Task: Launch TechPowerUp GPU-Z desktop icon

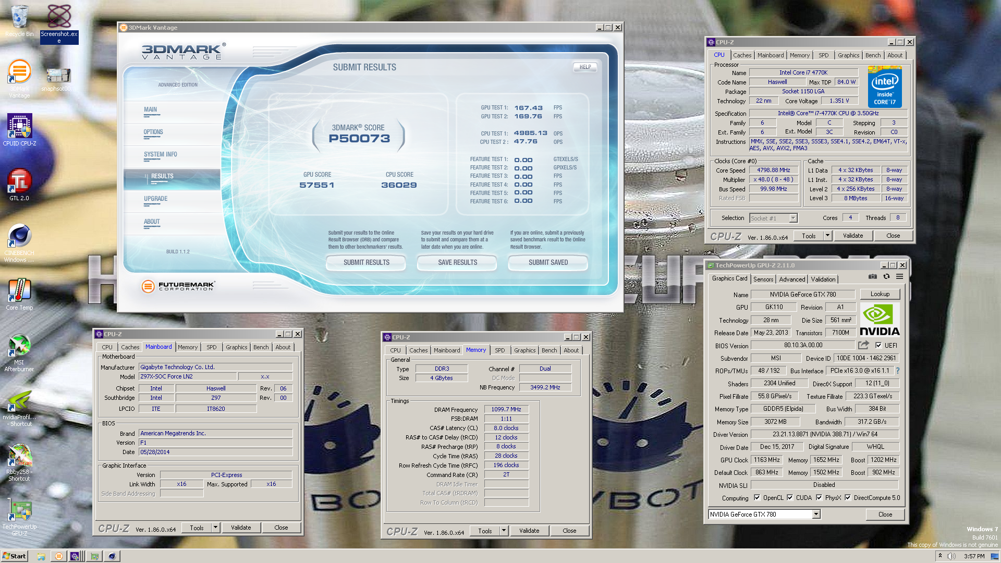Action: [19, 517]
